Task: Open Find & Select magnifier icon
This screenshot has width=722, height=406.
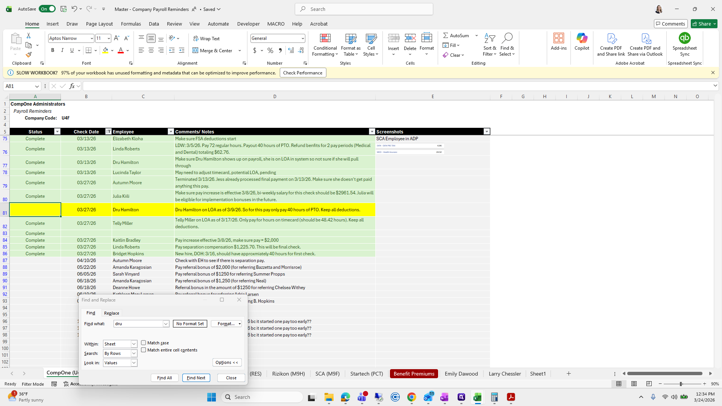Action: point(507,38)
